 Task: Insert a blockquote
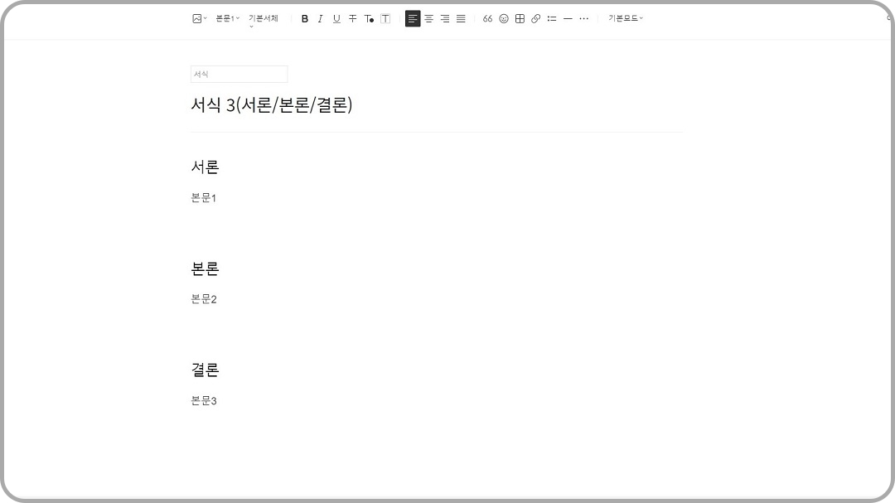click(x=487, y=18)
